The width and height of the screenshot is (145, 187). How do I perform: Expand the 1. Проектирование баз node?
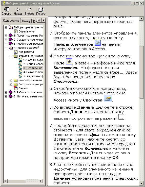6,36
